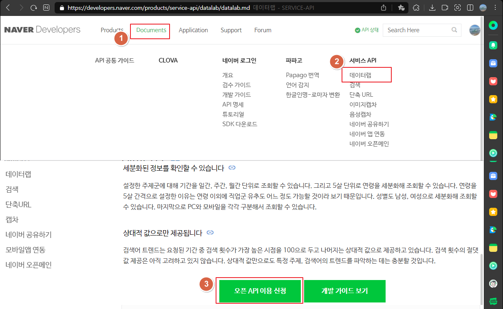Copy anchor link beside 세분화된 정보를 확인할 수 있습니다
This screenshot has width=503, height=309.
pos(232,167)
